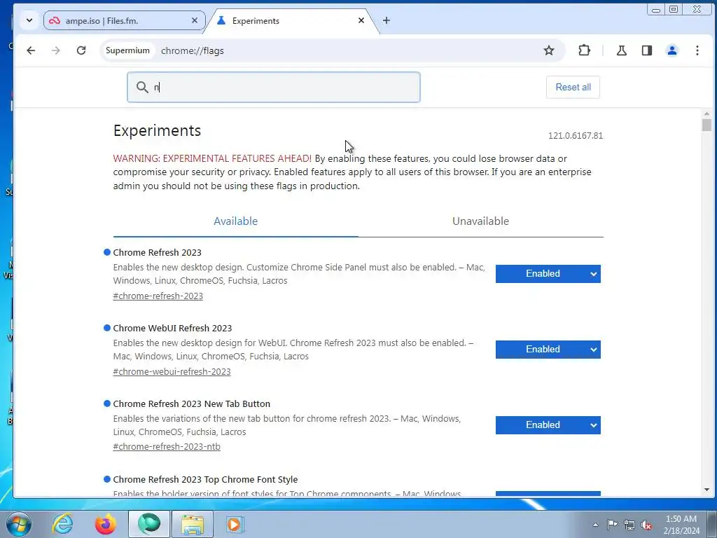
Task: Open Windows Explorer folder in taskbar
Action: point(193,524)
